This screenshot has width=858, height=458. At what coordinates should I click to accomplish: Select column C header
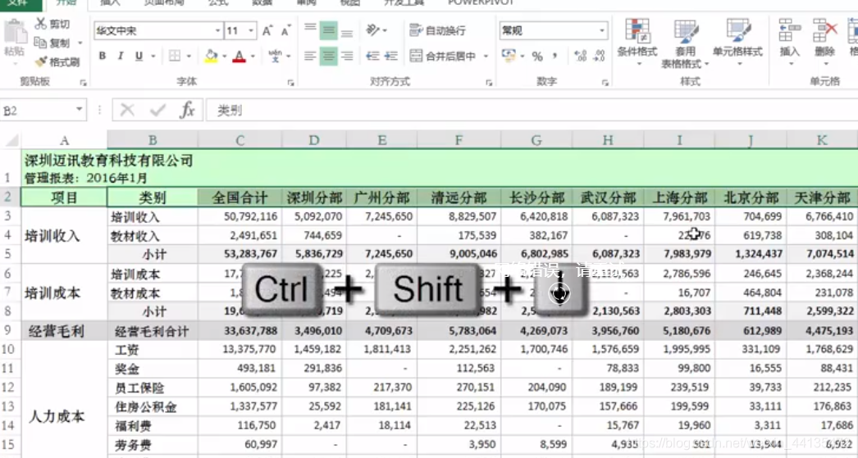coord(240,140)
